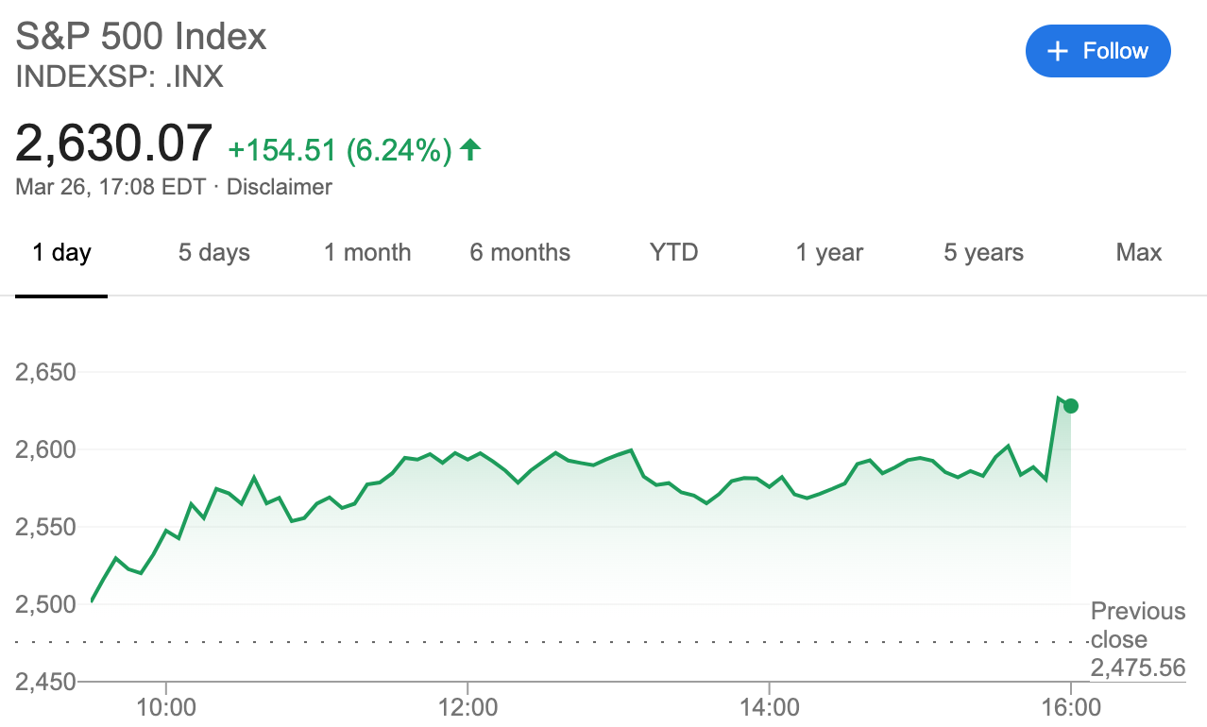The height and width of the screenshot is (727, 1207).
Task: Click the 2,650 y-axis label
Action: (x=45, y=372)
